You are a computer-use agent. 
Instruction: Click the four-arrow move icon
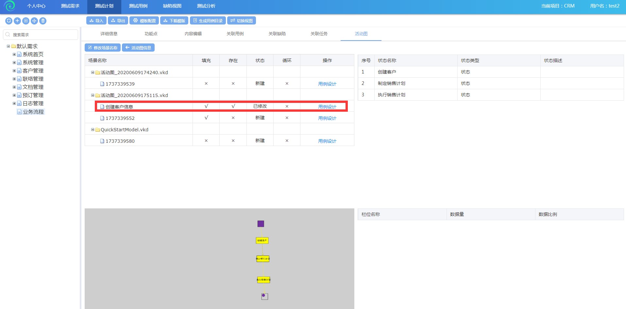[34, 21]
